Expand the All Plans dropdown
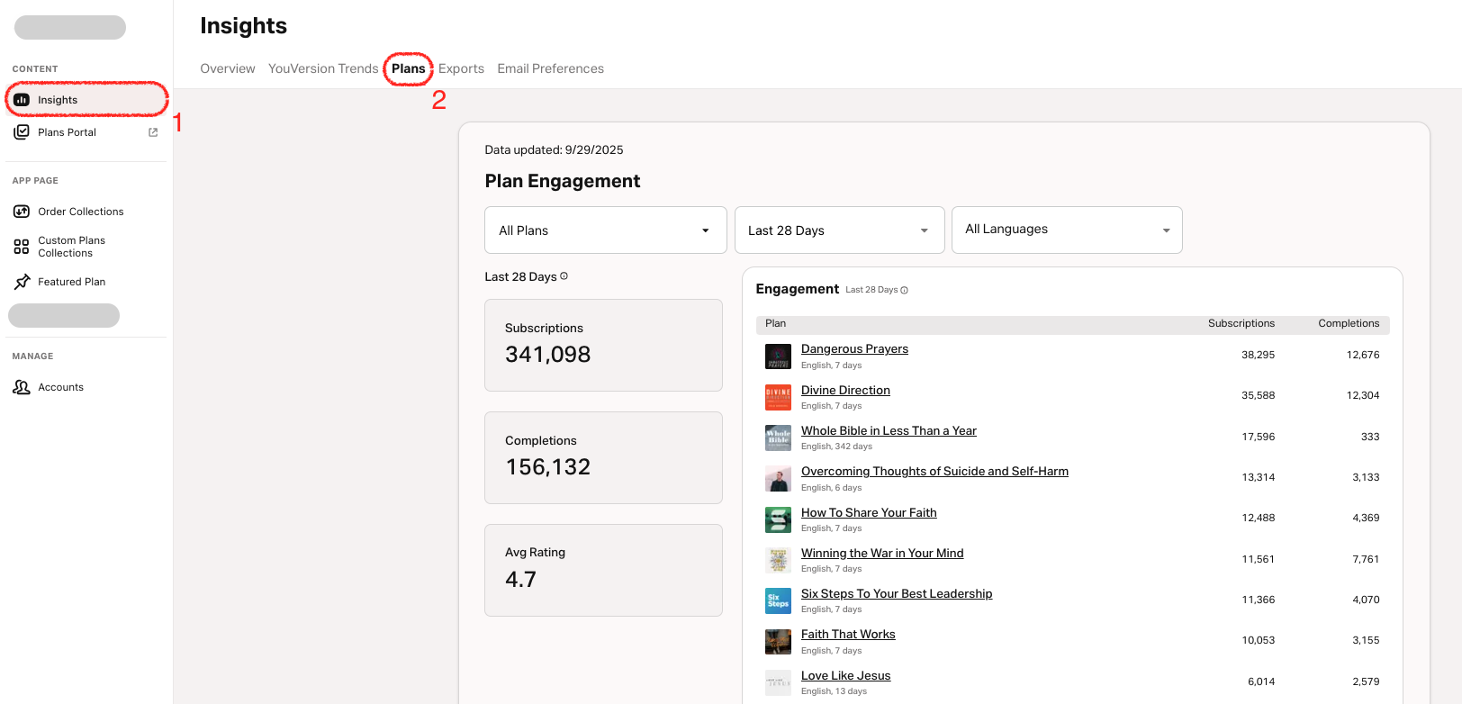This screenshot has width=1462, height=704. [x=605, y=230]
